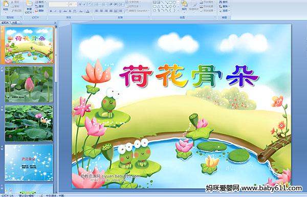Viewport: 307px width, 197px height.
Task: Click the Align Text Left icon
Action: pos(97,11)
